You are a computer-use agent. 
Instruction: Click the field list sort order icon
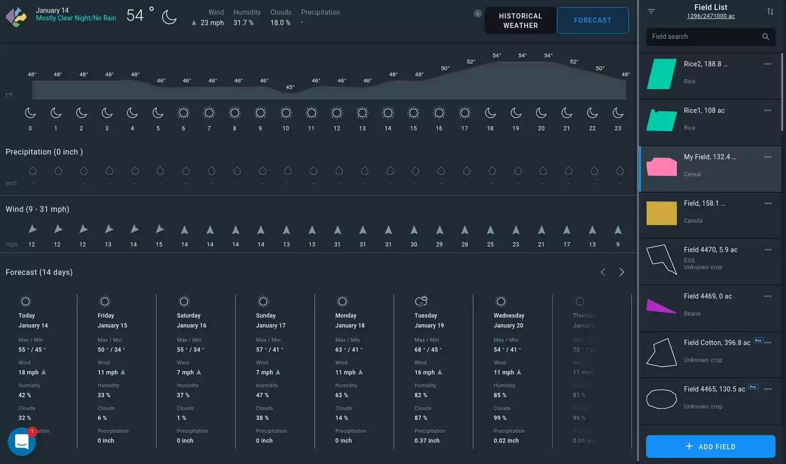(770, 11)
